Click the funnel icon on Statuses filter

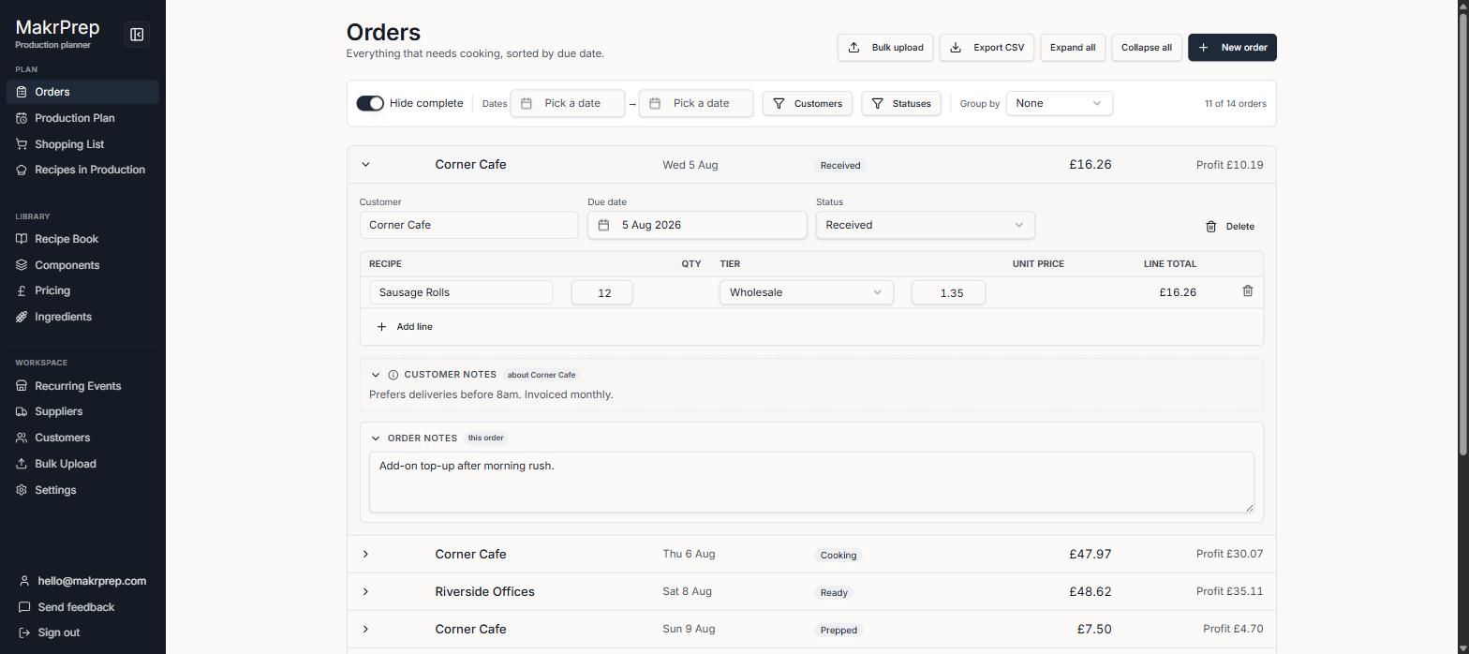click(877, 103)
